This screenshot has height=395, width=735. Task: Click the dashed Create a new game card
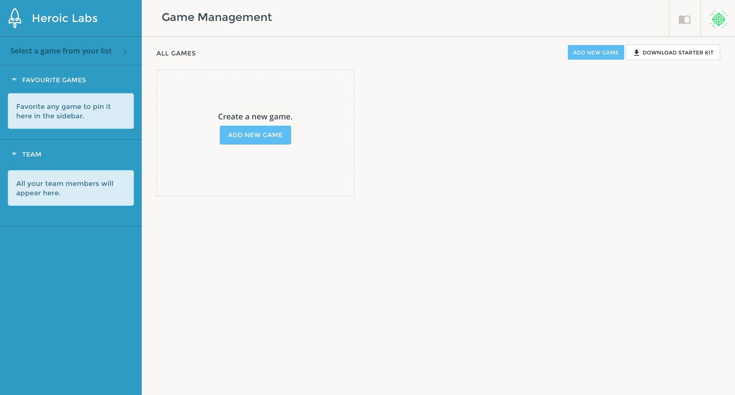click(x=255, y=133)
